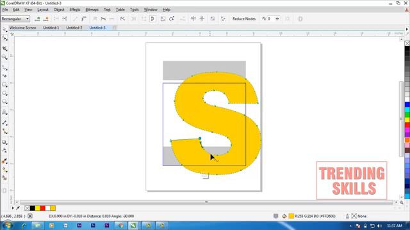410x230 pixels.
Task: Select the Freehand tool in toolbox
Action: click(4, 68)
